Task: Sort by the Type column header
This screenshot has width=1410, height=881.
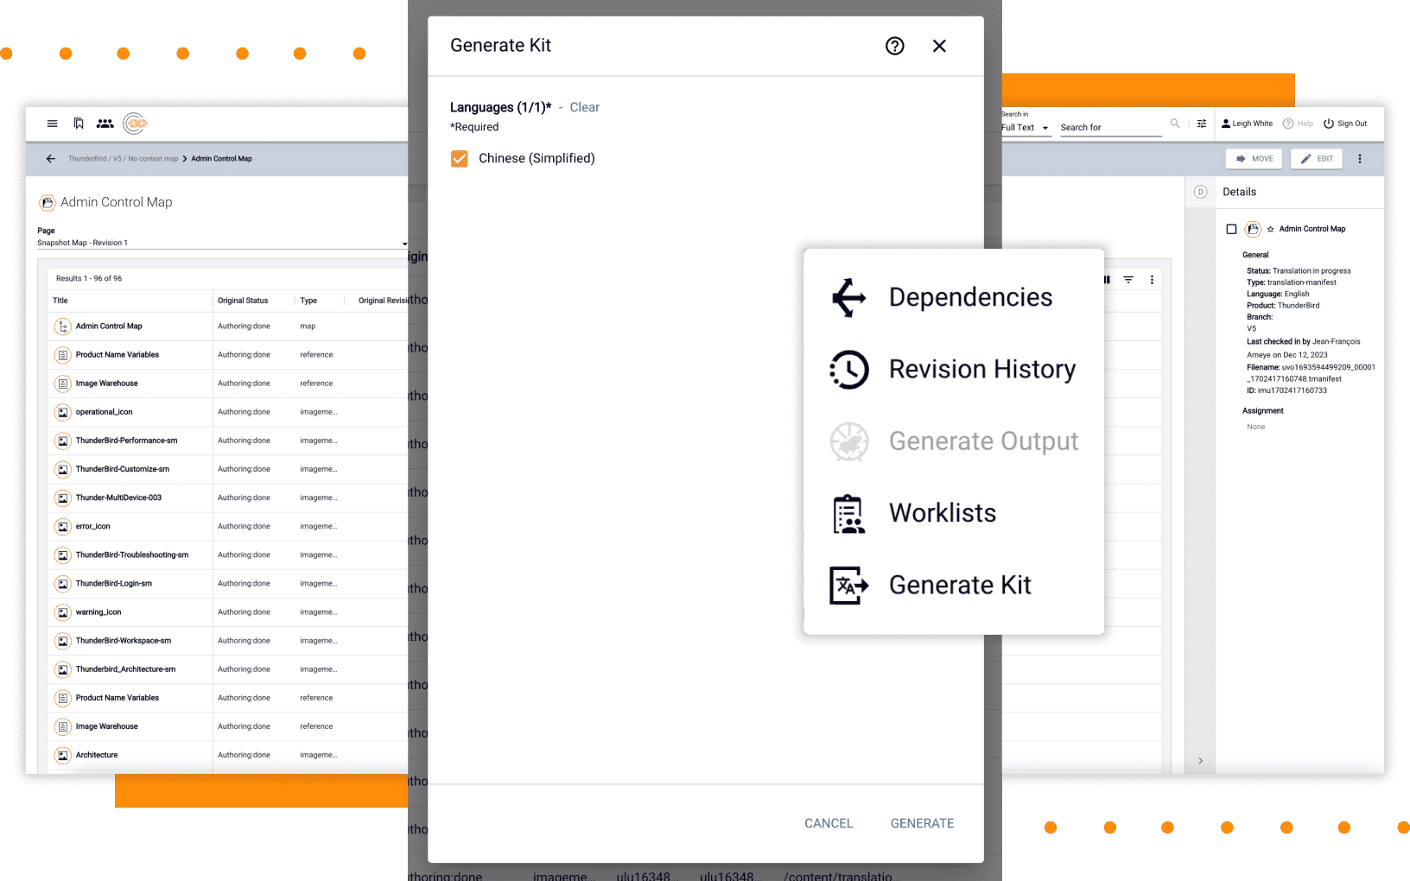Action: [308, 301]
